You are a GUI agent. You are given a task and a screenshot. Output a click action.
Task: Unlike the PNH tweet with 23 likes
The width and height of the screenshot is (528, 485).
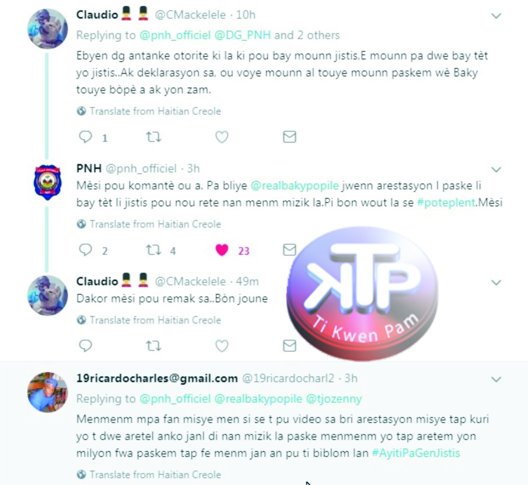(222, 250)
